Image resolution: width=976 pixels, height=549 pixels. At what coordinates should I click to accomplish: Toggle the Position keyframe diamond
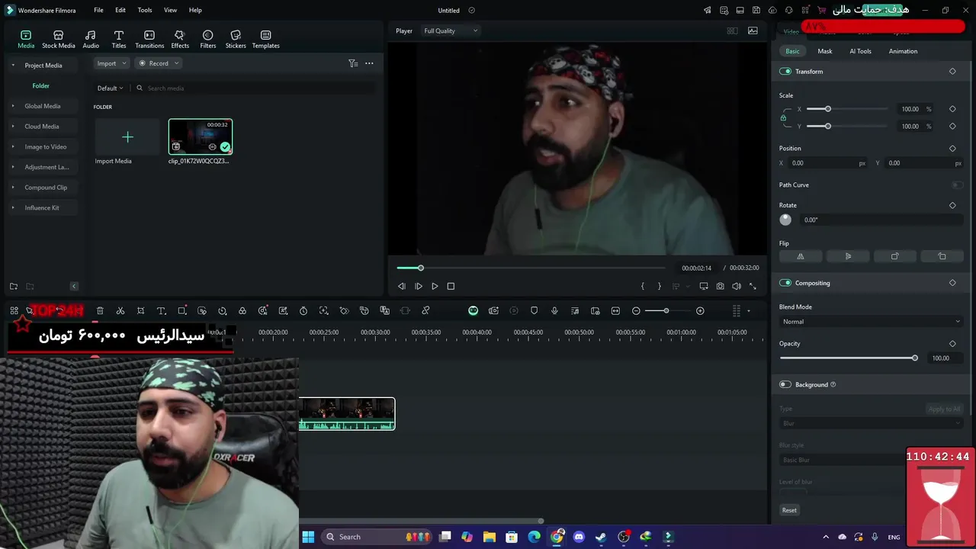pyautogui.click(x=952, y=149)
